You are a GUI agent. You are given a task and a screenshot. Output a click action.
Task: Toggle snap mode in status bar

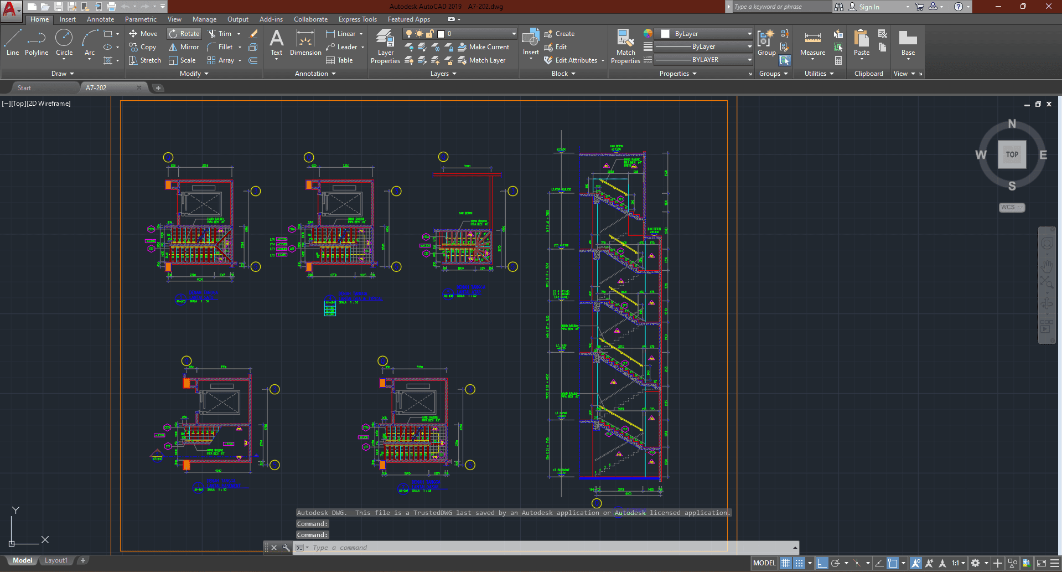pyautogui.click(x=799, y=563)
